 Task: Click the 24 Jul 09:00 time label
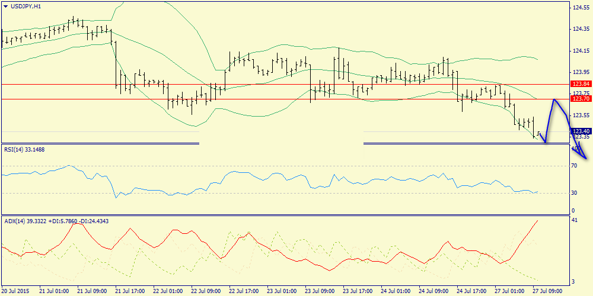(433, 291)
